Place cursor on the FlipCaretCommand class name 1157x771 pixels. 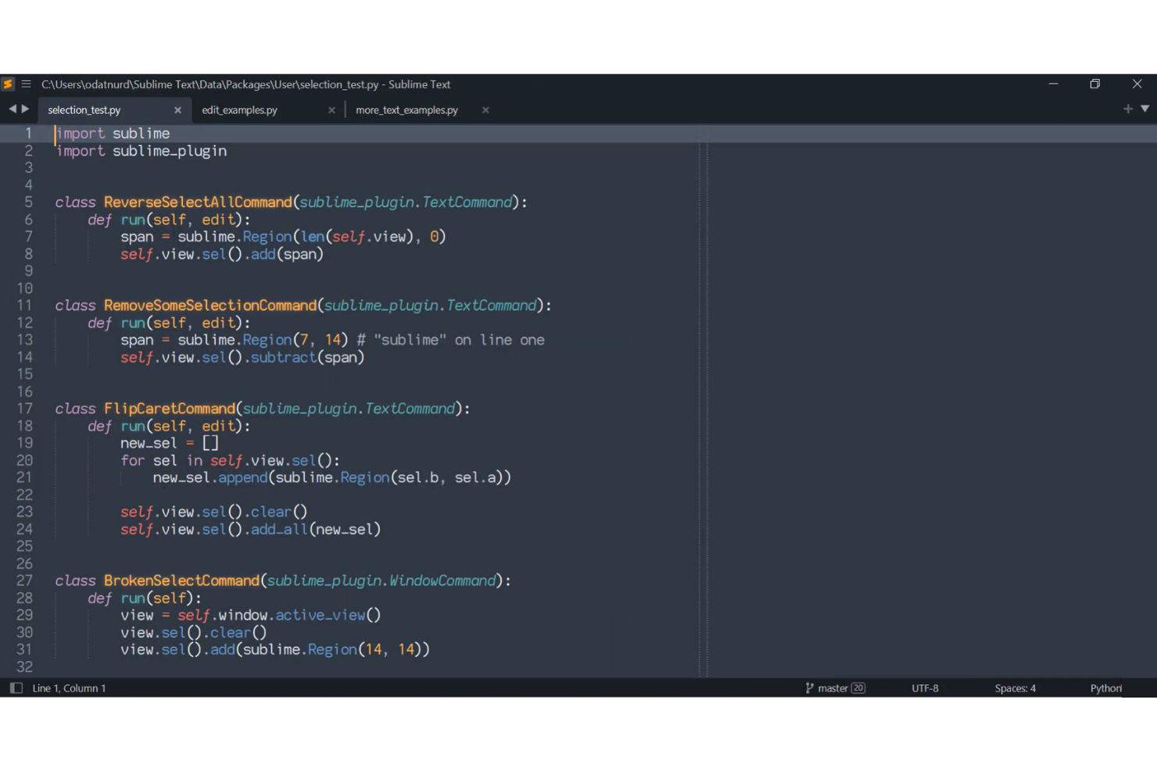170,408
